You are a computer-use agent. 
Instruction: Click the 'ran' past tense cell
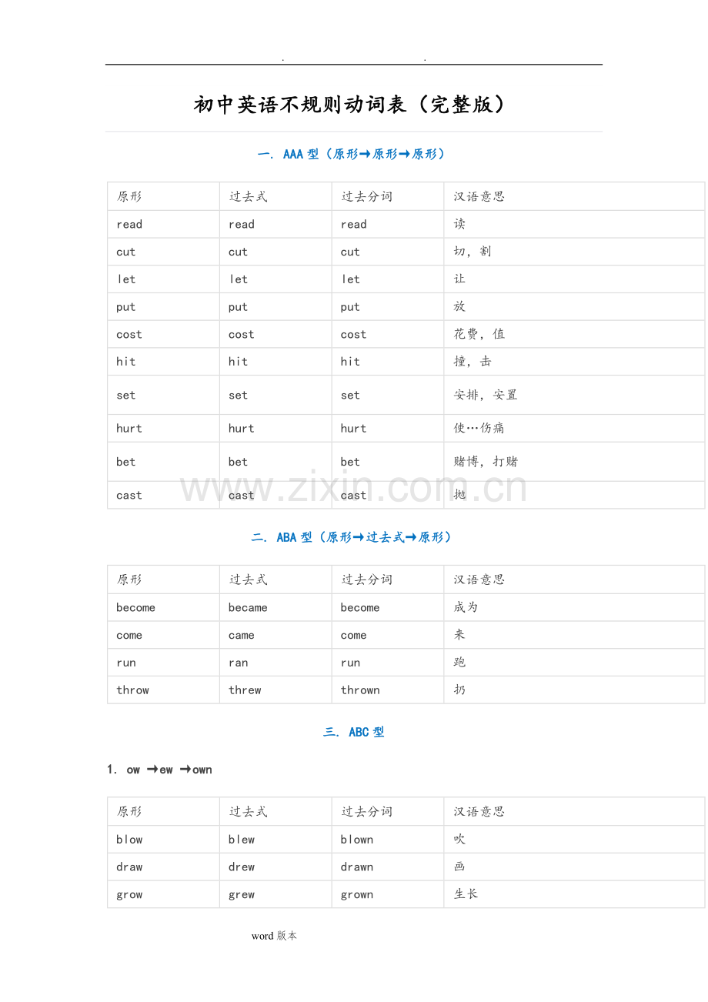click(x=276, y=663)
